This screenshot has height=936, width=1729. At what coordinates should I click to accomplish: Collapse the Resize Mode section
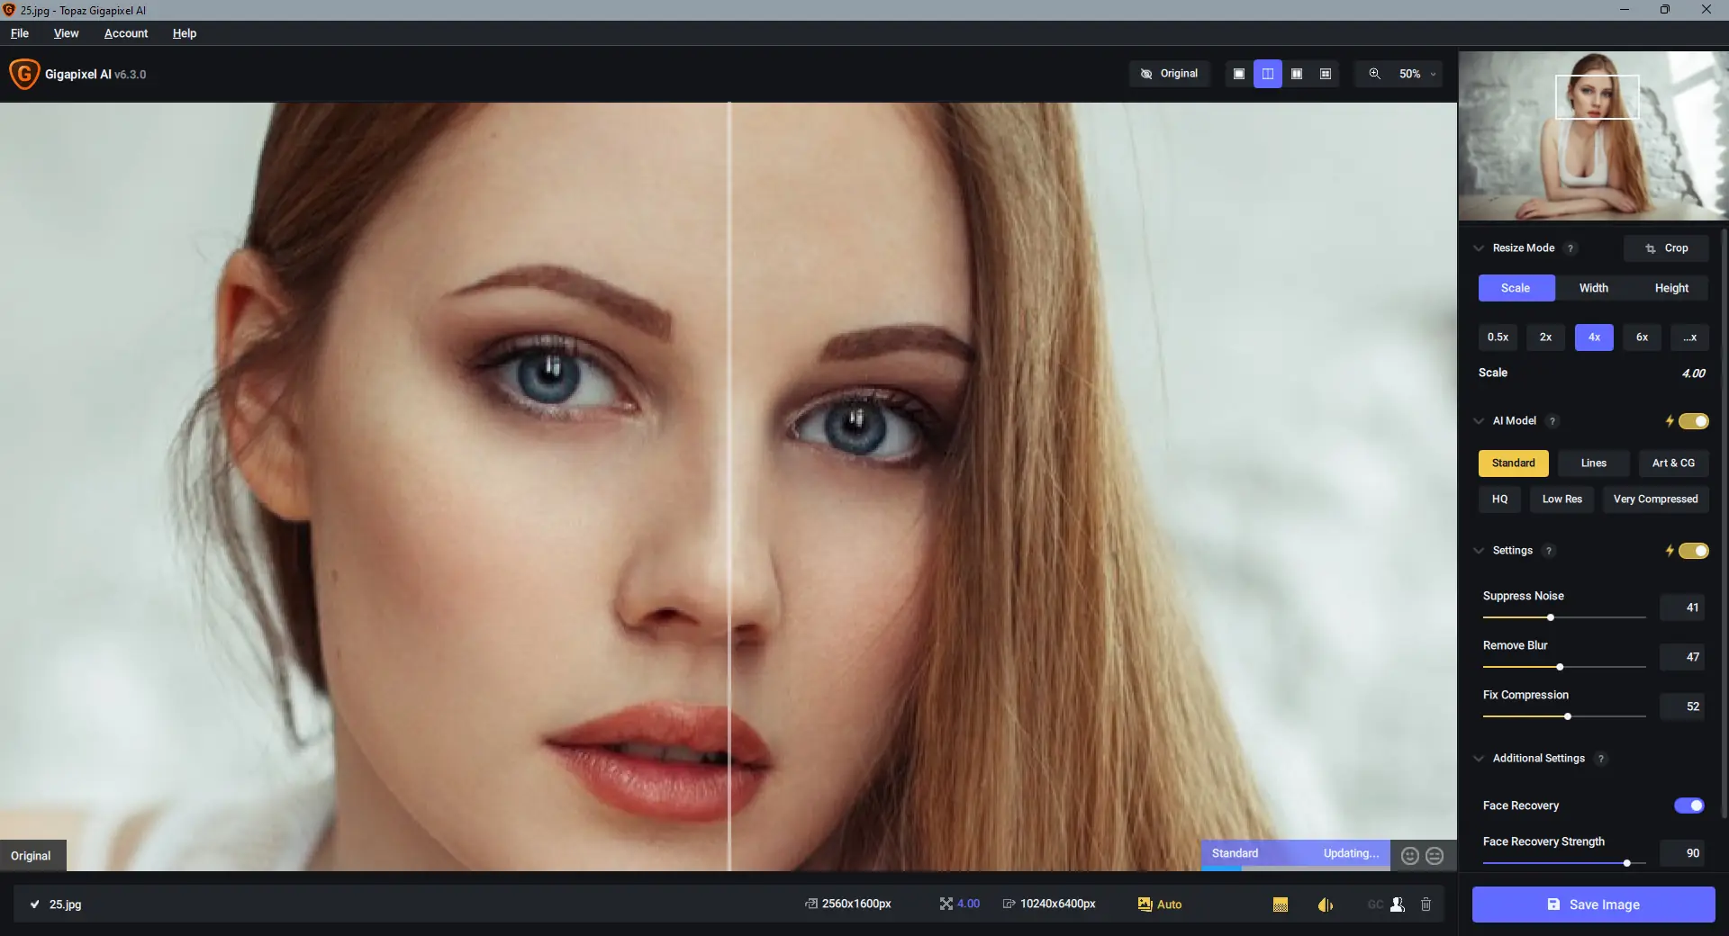coord(1478,248)
